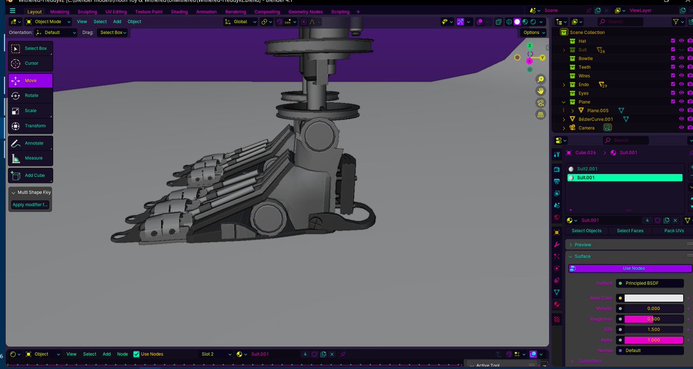Open the Object Data triangle properties tab

tap(557, 292)
